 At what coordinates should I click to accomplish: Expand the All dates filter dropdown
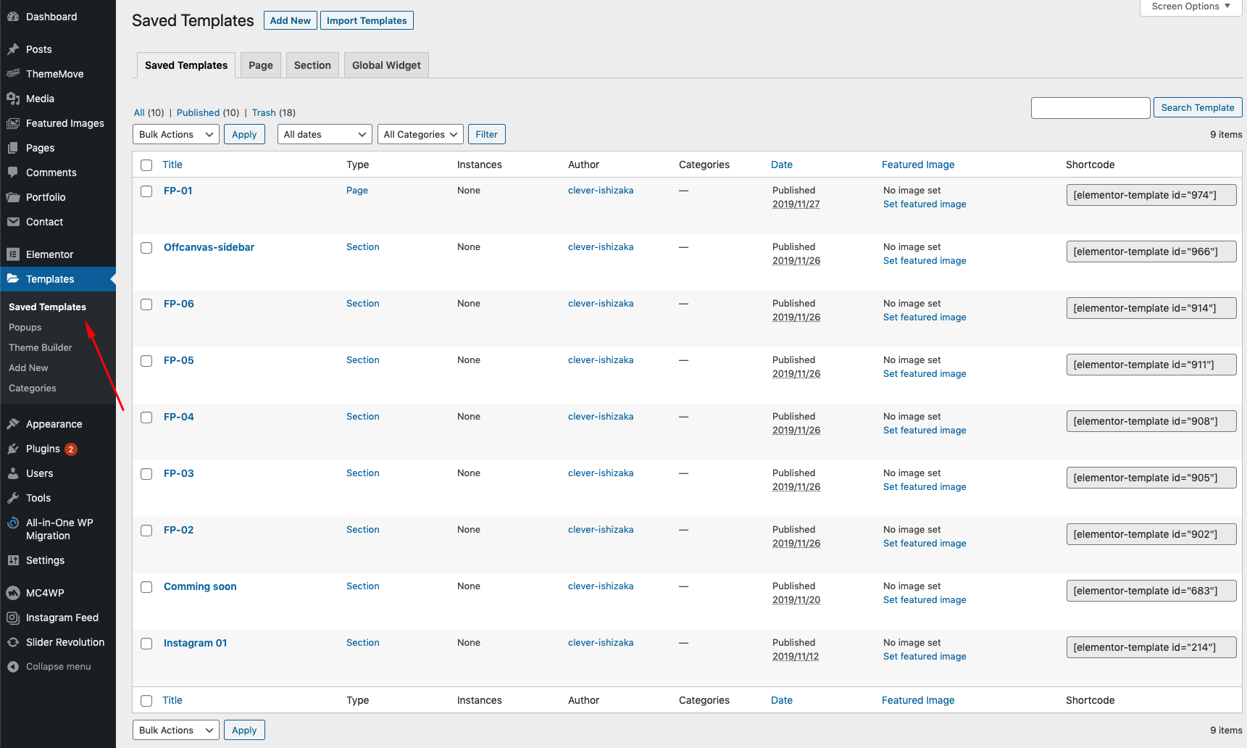click(x=324, y=135)
